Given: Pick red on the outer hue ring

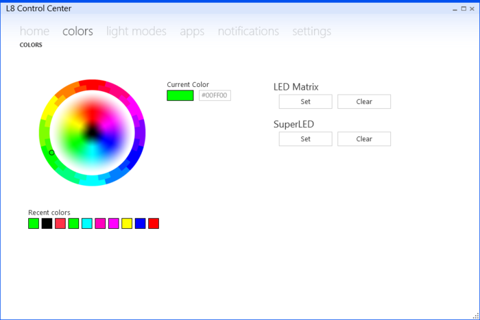Looking at the screenshot, I should tap(92, 84).
